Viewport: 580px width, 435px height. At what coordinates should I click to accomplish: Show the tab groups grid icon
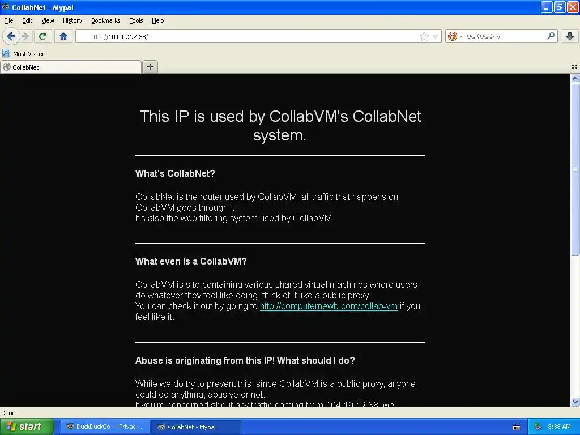point(574,67)
